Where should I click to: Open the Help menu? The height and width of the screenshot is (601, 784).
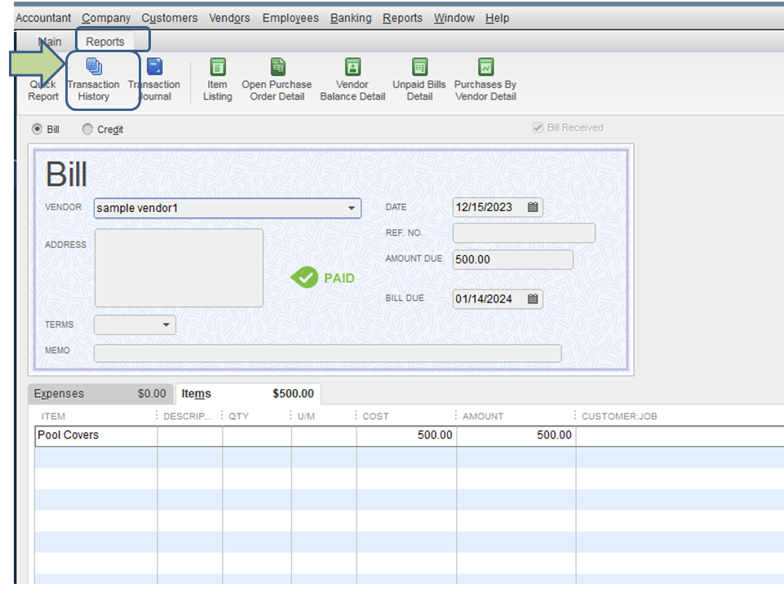pos(497,18)
